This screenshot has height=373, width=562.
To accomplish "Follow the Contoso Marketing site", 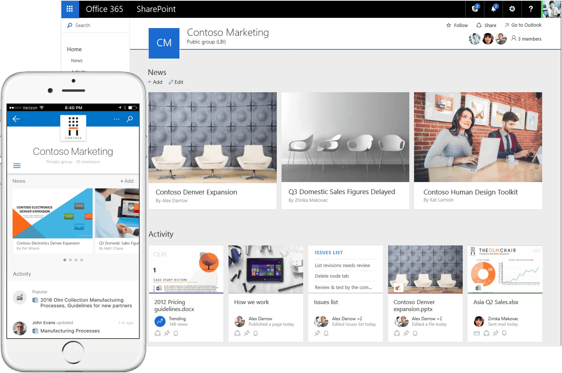I will 457,25.
